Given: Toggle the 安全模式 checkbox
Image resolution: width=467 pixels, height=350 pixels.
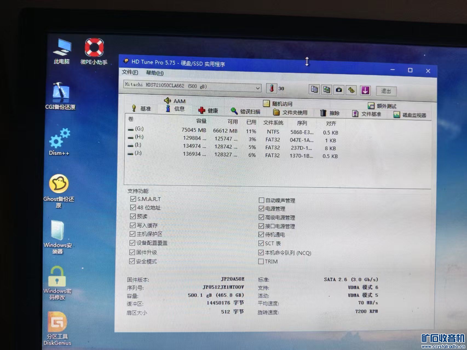Looking at the screenshot, I should pyautogui.click(x=132, y=261).
